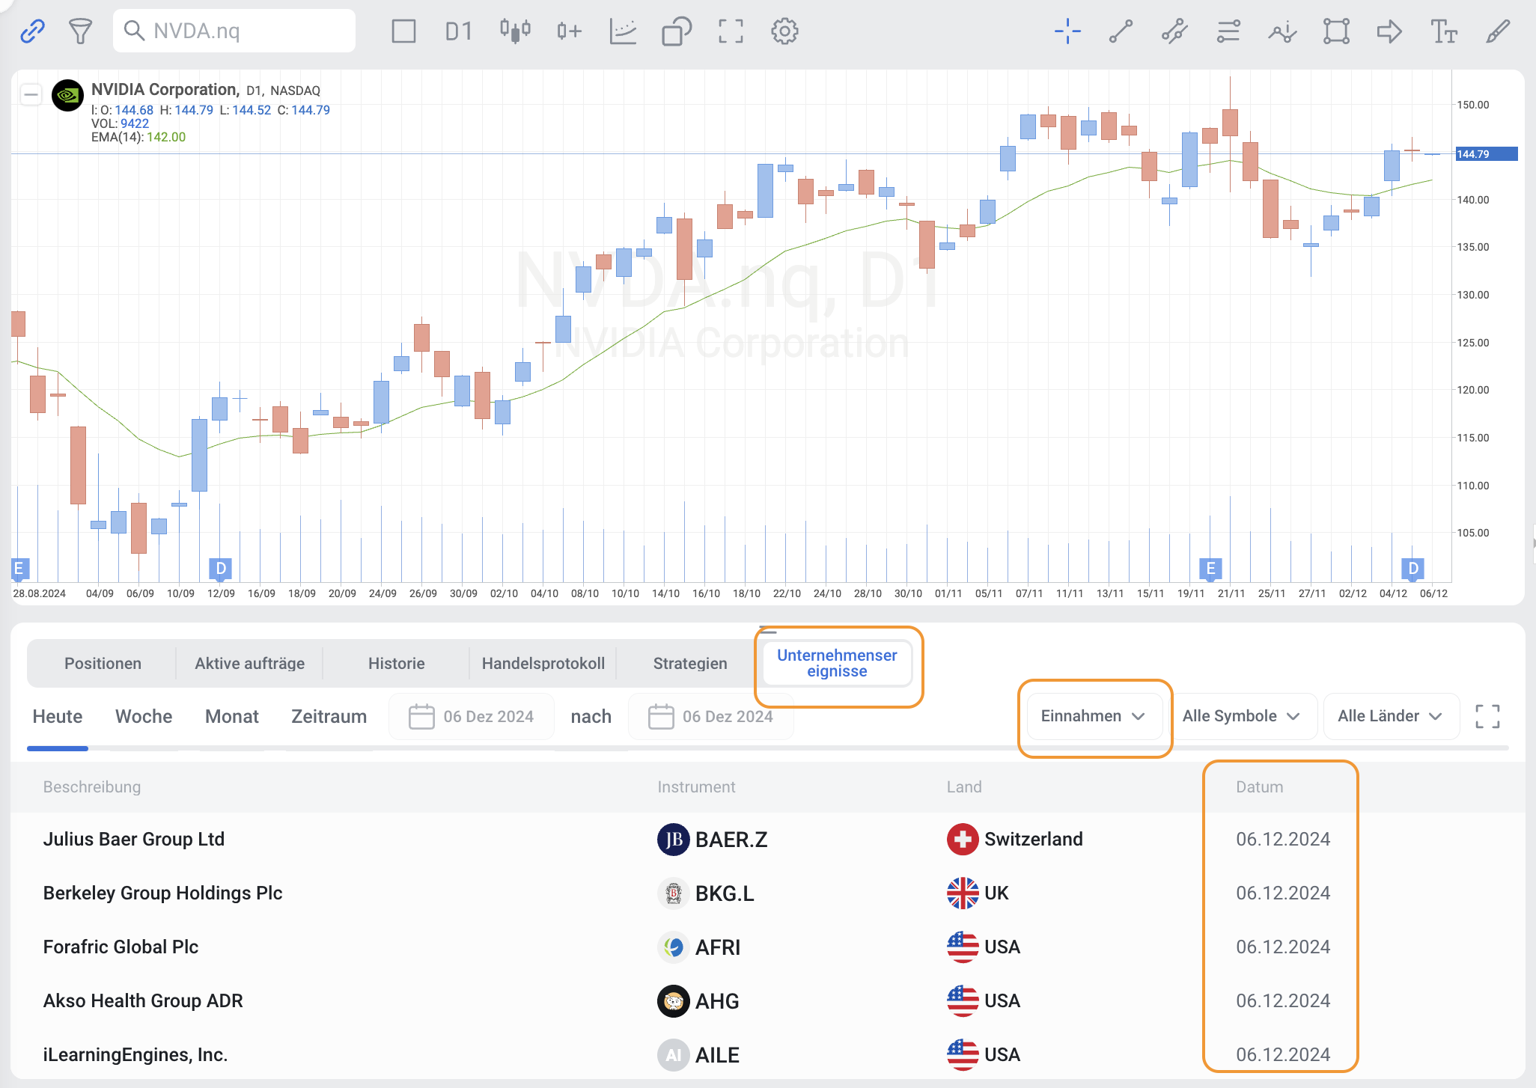Open the filter funnel icon
The height and width of the screenshot is (1088, 1536).
click(80, 31)
